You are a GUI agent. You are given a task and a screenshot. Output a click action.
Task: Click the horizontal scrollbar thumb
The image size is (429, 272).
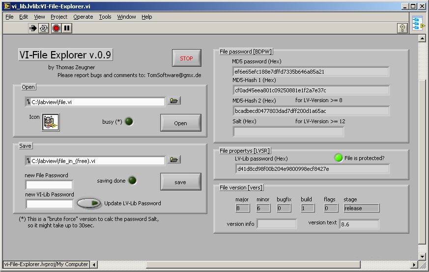tap(253, 265)
